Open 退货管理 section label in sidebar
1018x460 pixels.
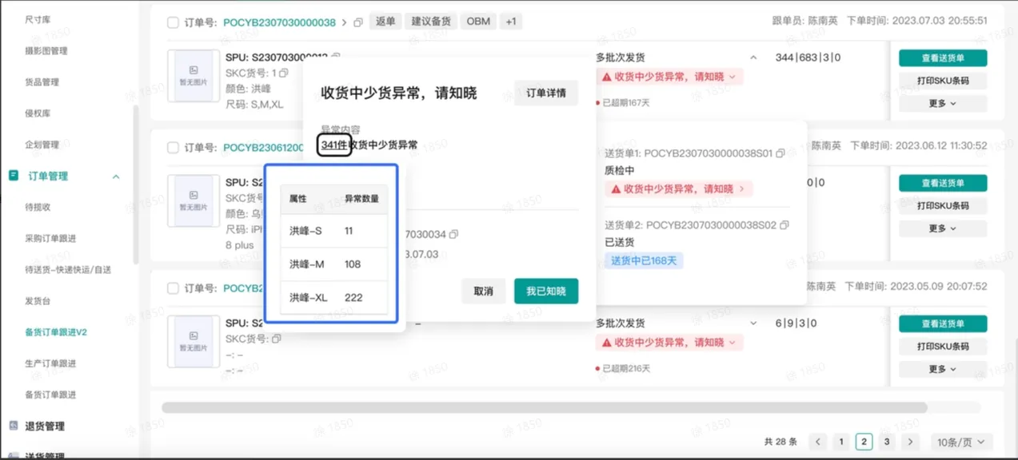pyautogui.click(x=45, y=426)
